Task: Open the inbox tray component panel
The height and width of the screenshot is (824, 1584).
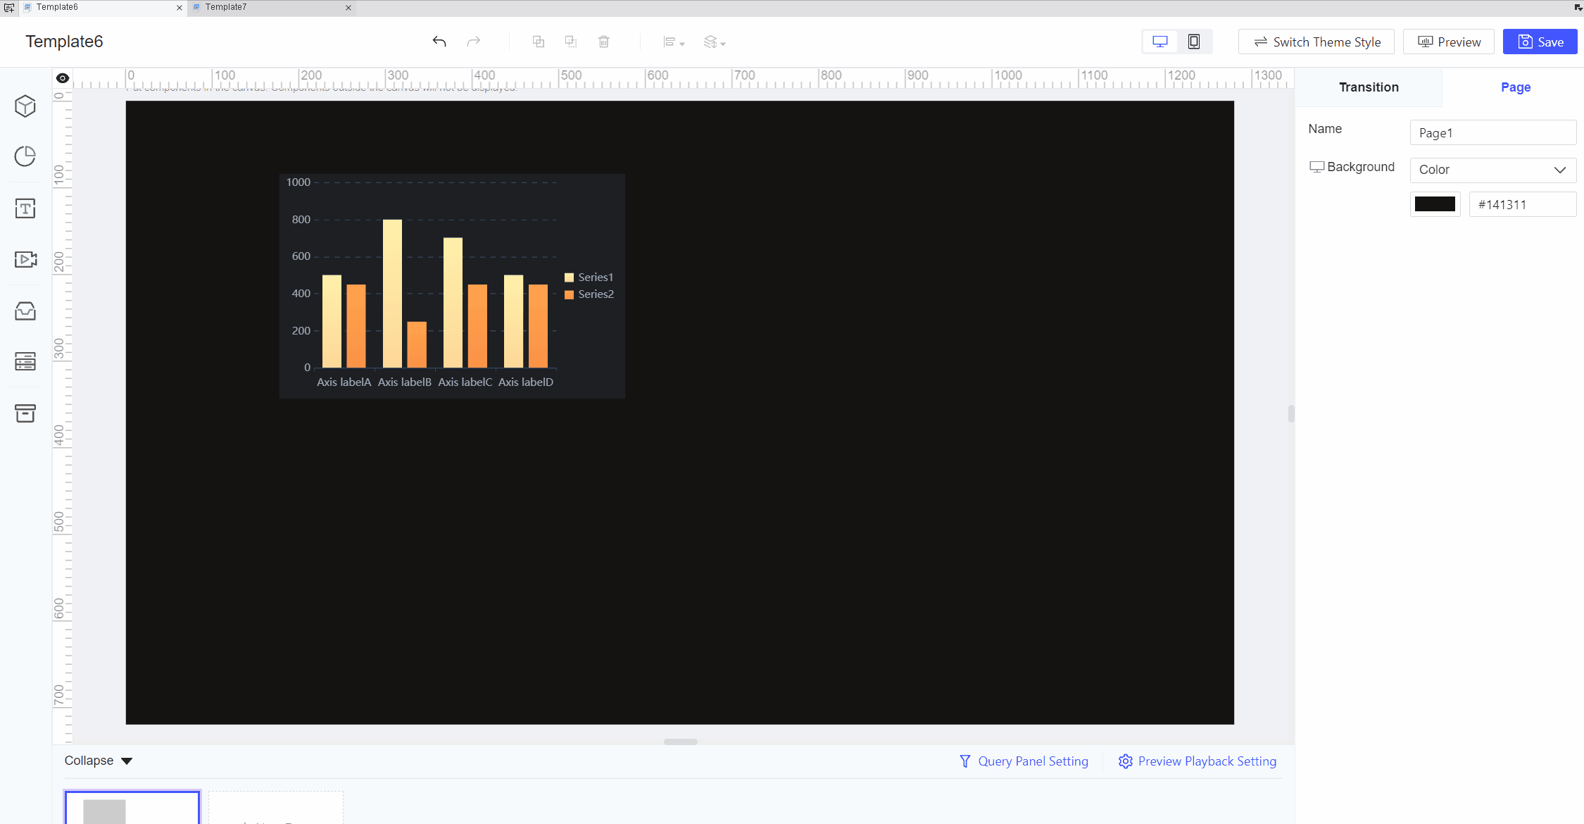Action: (x=25, y=311)
